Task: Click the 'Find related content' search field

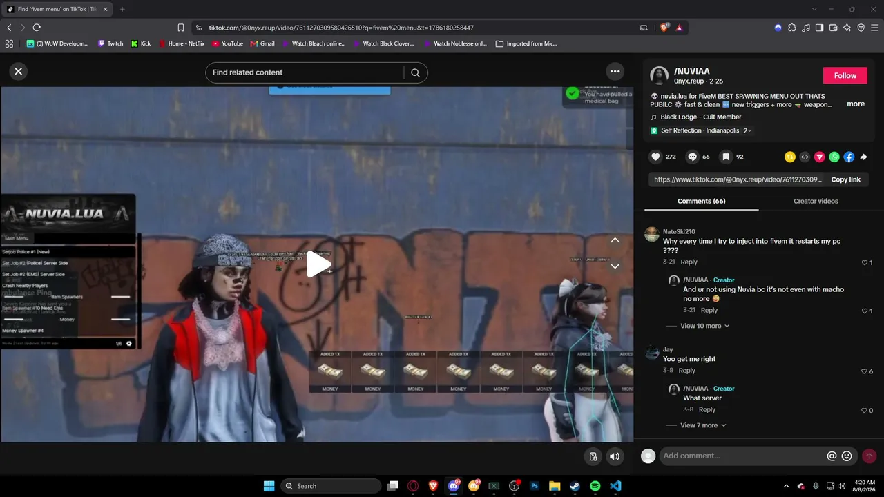Action: click(304, 72)
